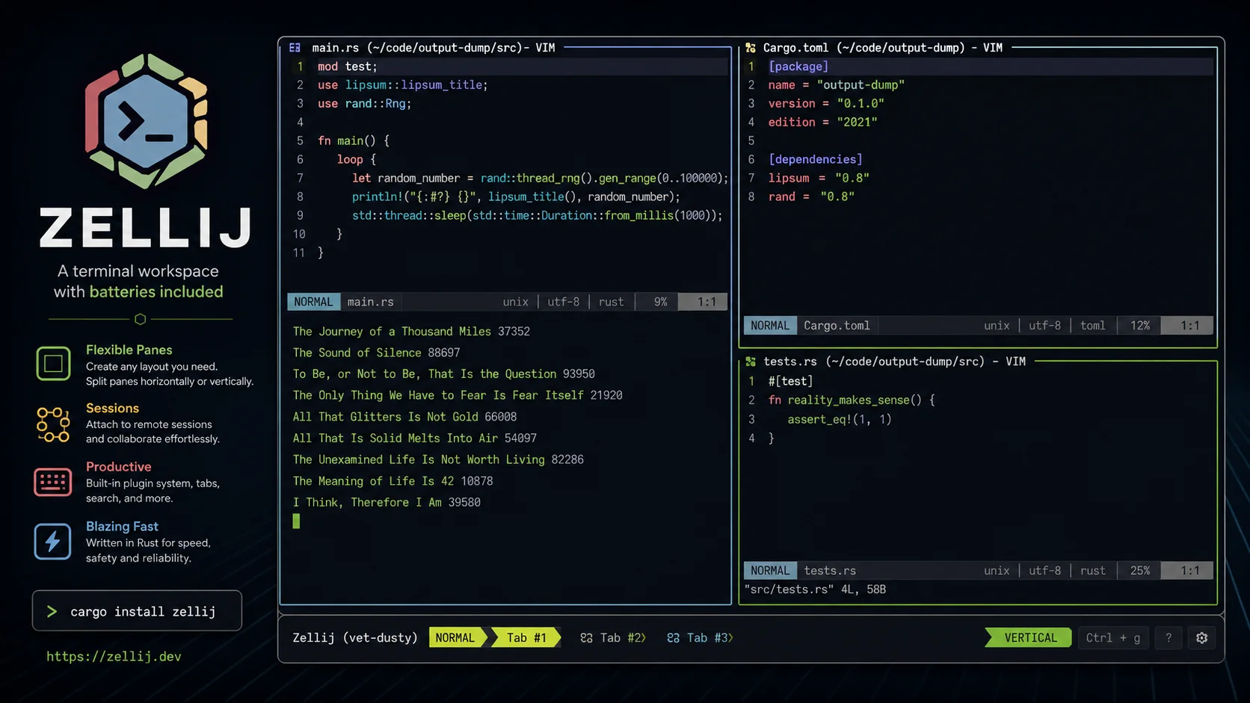Click the "fn reality_makes_sense()" line
The image size is (1250, 703).
[852, 400]
